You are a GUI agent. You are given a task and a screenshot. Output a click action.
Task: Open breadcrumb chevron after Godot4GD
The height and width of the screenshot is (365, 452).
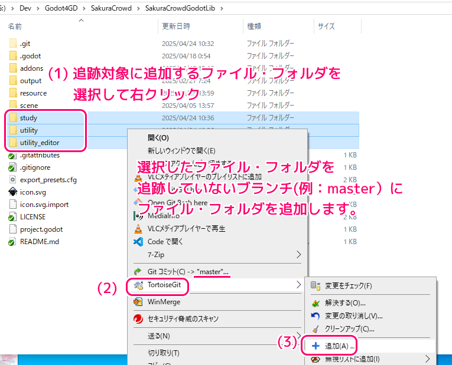pos(84,8)
